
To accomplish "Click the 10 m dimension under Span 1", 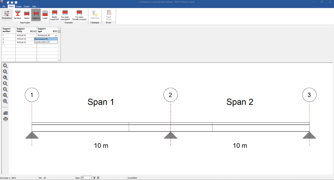I will click(101, 146).
